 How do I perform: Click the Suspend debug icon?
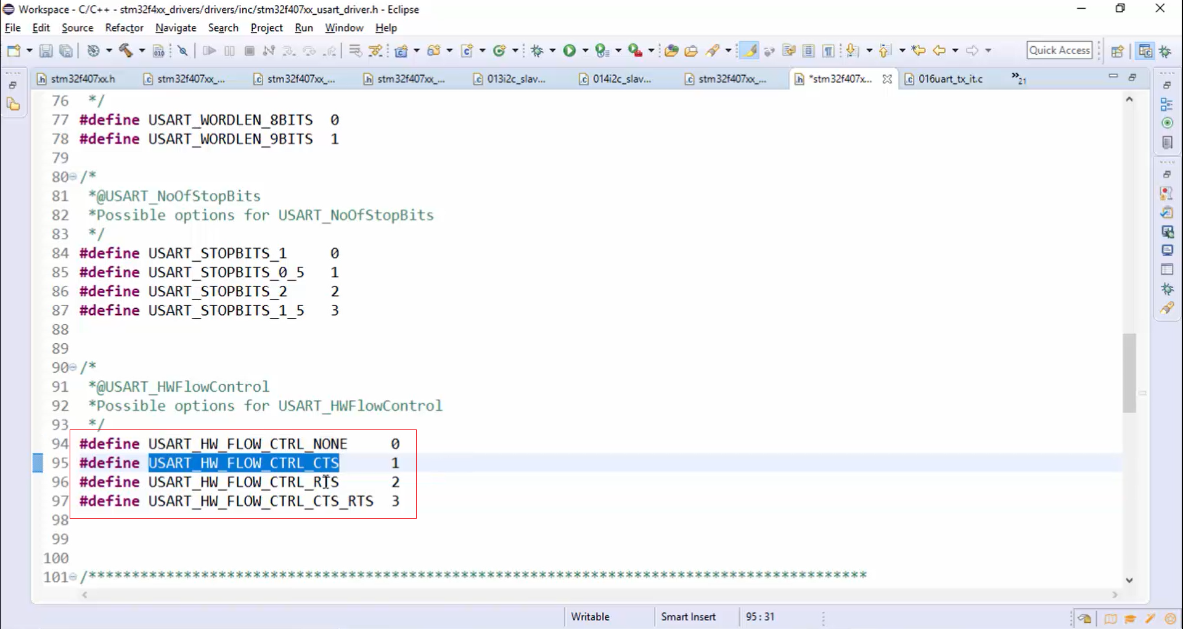click(x=229, y=51)
